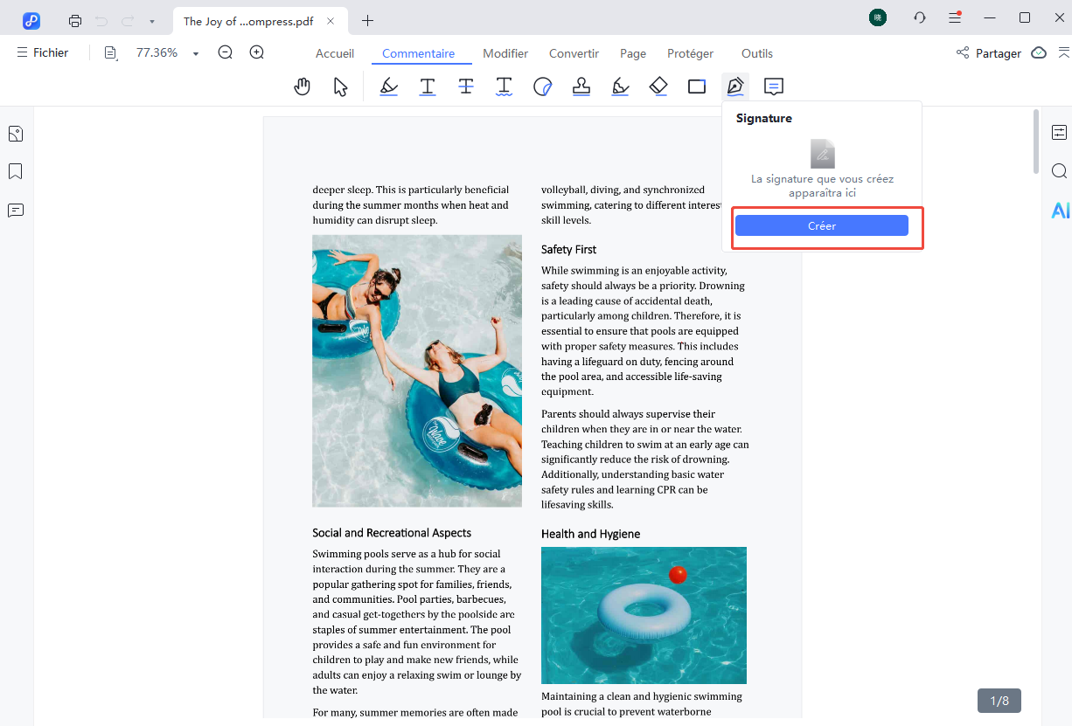Open the bookmarks panel
Screen dimensions: 1072x726
coord(16,171)
